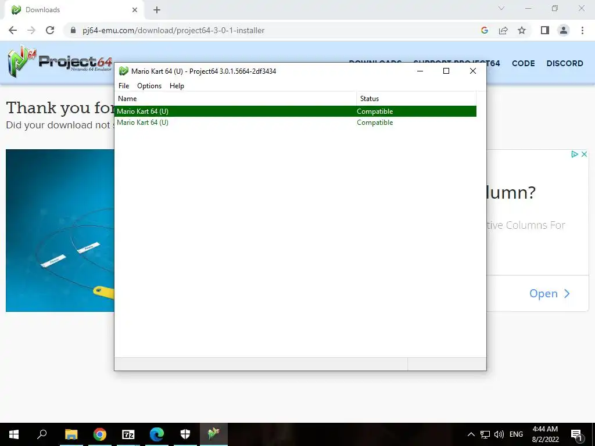Sort ROM list by Name column header

(235, 99)
